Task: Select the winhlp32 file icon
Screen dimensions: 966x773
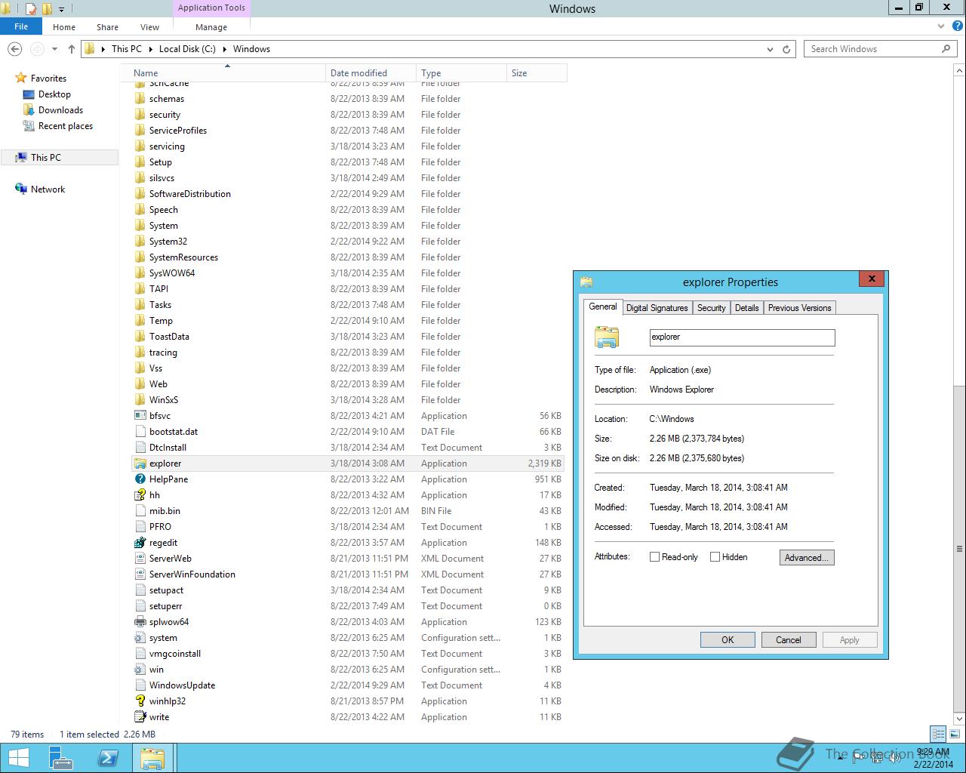Action: pos(140,701)
